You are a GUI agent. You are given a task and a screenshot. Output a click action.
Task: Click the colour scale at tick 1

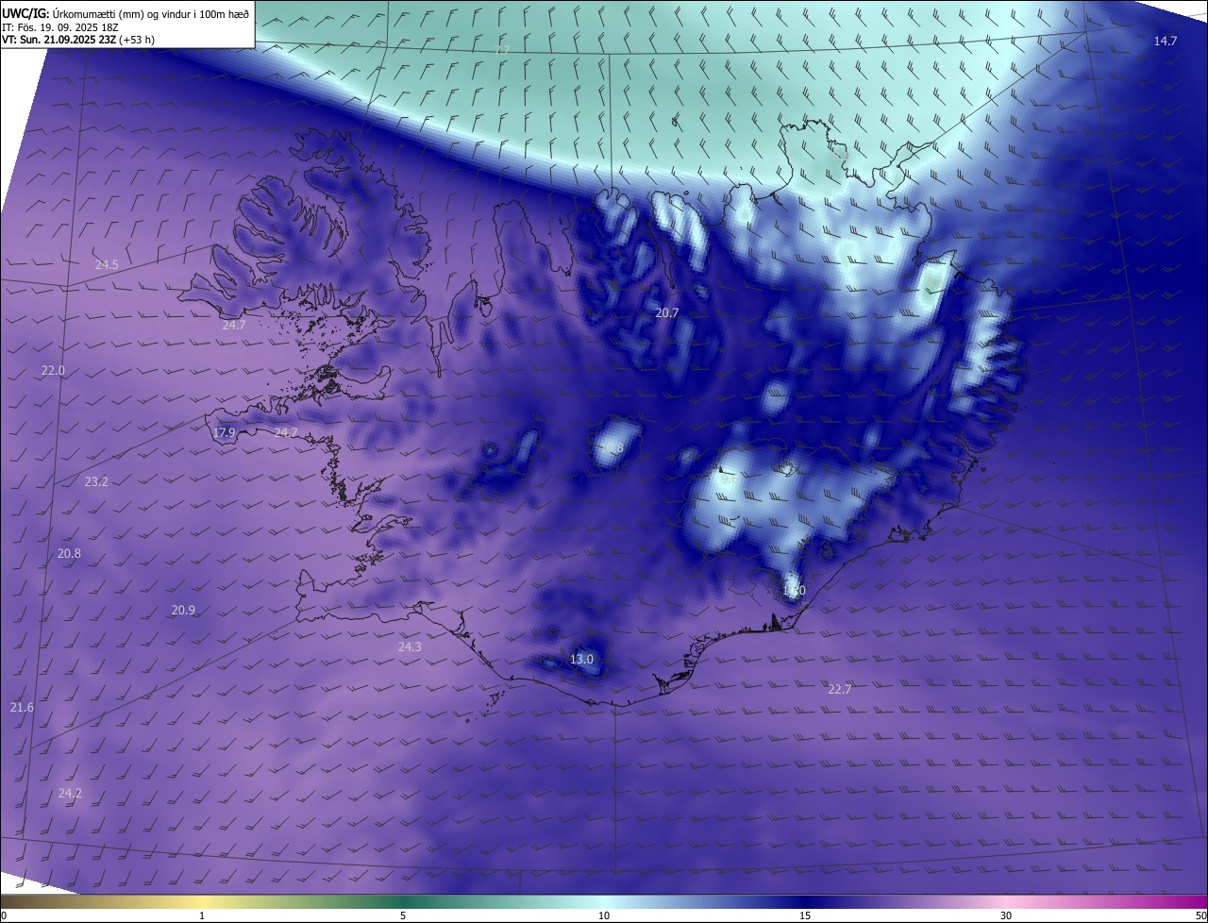tap(202, 915)
